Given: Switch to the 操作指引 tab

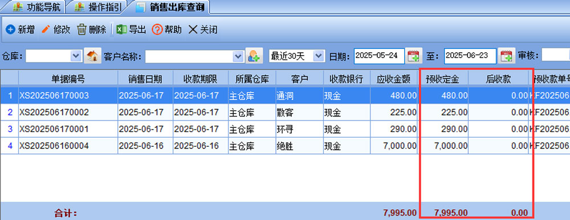Looking at the screenshot, I should pyautogui.click(x=98, y=7).
